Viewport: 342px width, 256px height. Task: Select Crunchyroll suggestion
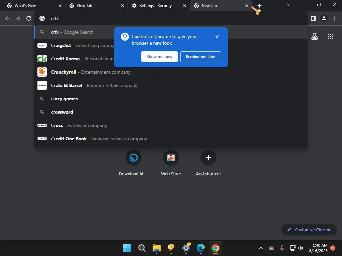171,72
